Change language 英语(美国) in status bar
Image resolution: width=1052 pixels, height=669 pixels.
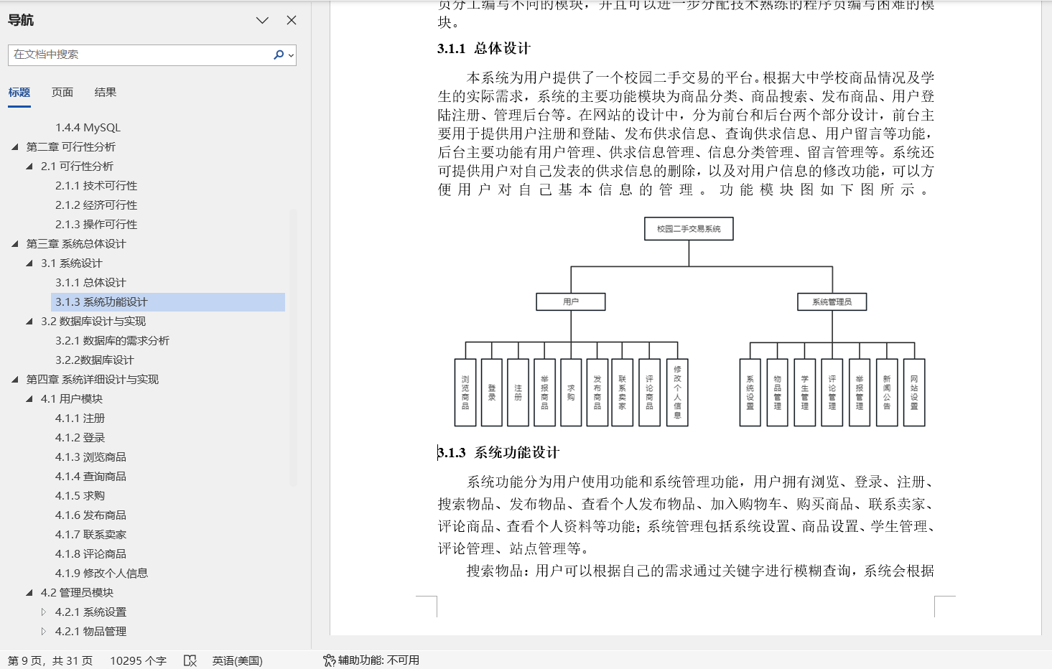tap(237, 660)
